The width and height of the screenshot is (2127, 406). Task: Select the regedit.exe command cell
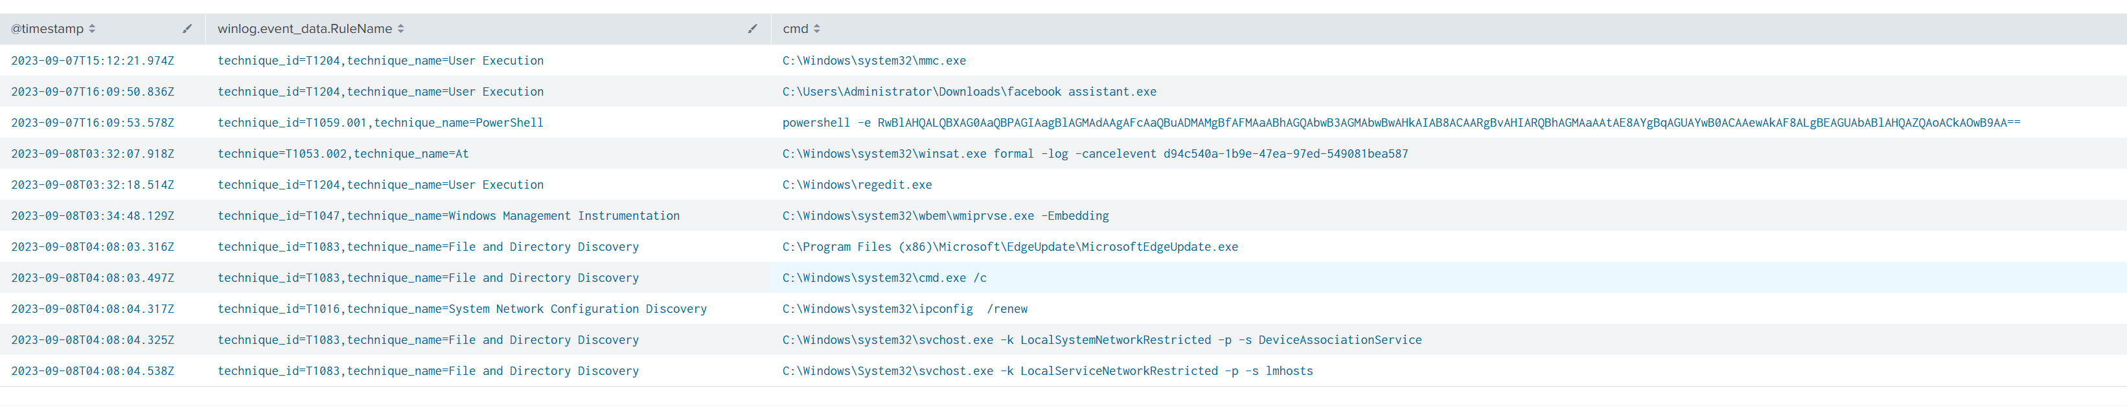tap(857, 186)
